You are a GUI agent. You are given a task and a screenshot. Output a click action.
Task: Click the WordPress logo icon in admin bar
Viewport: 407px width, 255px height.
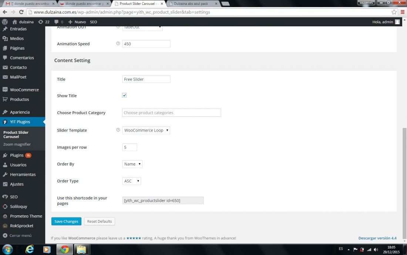click(x=5, y=22)
